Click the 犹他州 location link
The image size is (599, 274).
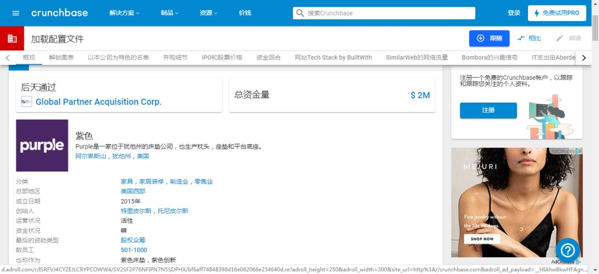[x=121, y=156]
